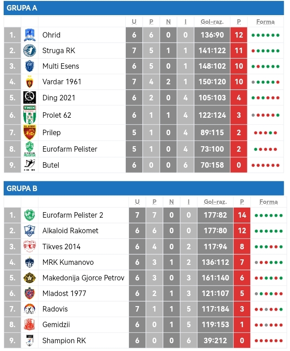Image resolution: width=290 pixels, height=351 pixels.
Task: Click the Vardar 1961 team badge
Action: click(x=30, y=82)
